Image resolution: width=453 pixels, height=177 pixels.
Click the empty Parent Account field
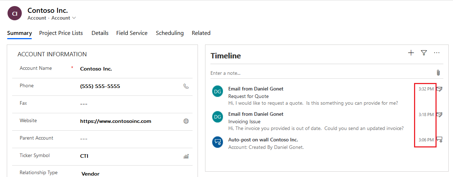(x=84, y=139)
